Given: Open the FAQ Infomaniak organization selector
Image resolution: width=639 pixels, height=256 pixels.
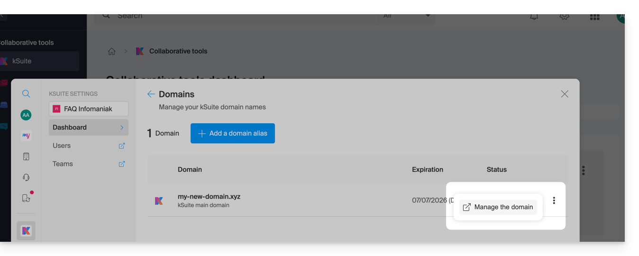Looking at the screenshot, I should (x=89, y=109).
